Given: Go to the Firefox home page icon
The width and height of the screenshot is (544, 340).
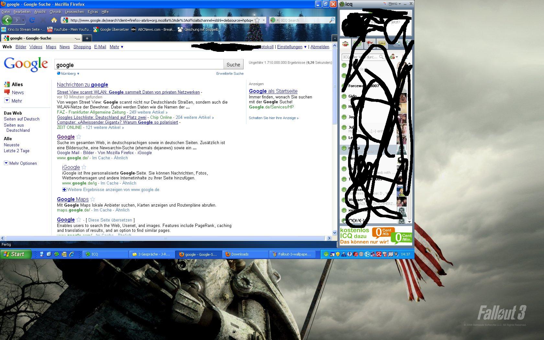Looking at the screenshot, I should 54,20.
